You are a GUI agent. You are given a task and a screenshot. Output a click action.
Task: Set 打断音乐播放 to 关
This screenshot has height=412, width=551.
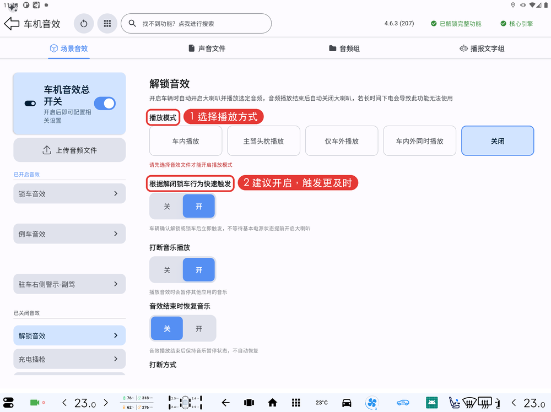(167, 270)
